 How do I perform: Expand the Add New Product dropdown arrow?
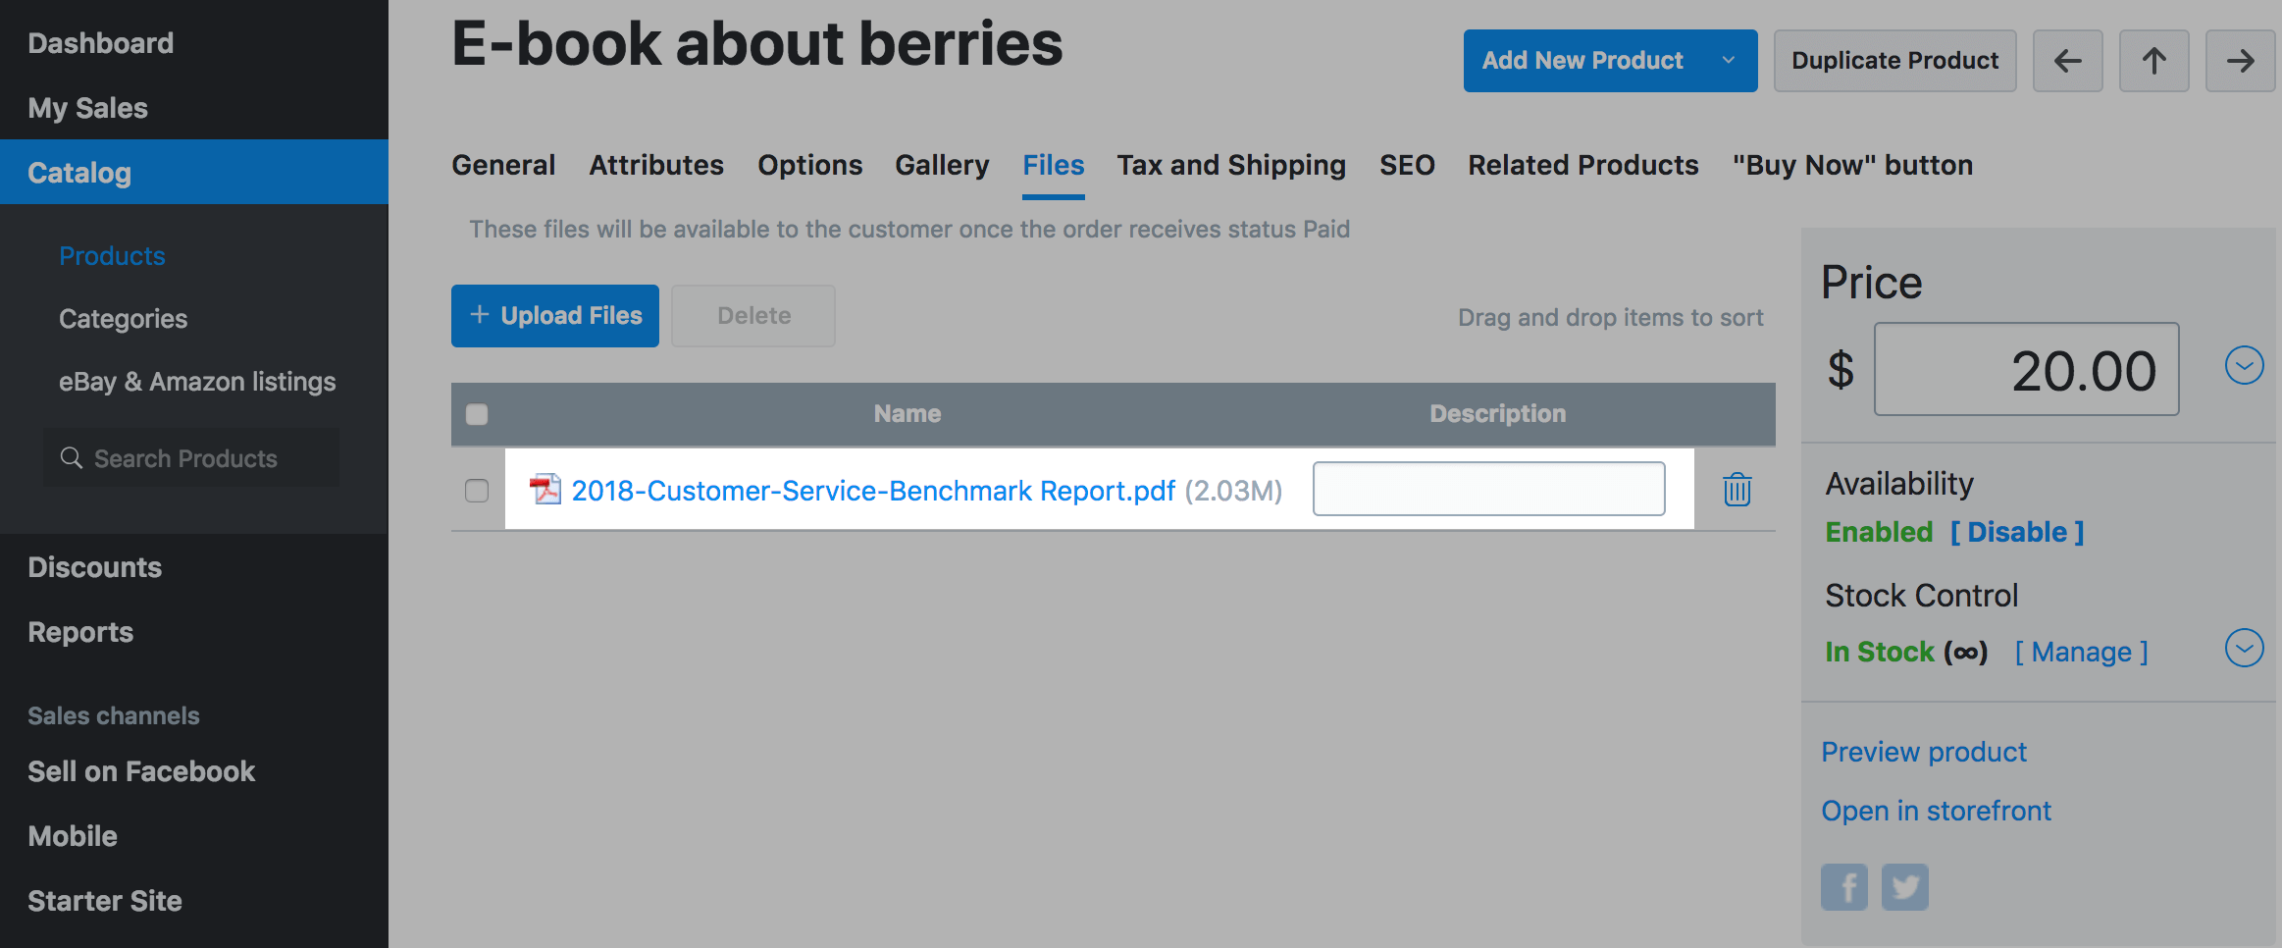coord(1729,61)
